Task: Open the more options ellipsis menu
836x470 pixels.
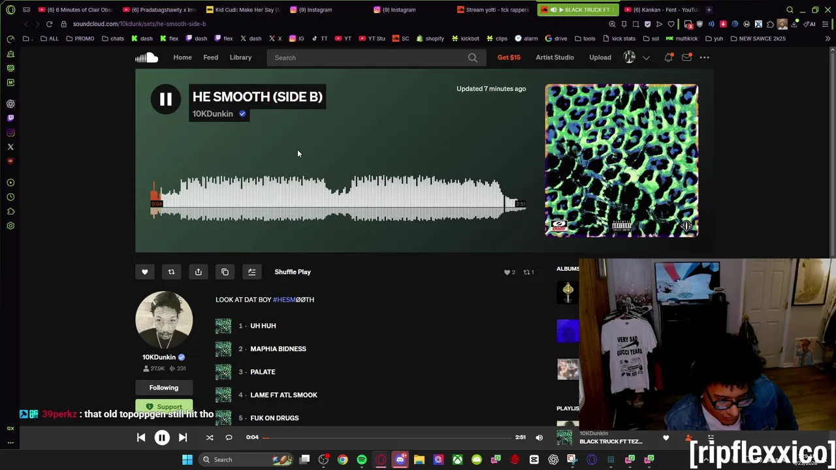Action: tap(705, 57)
